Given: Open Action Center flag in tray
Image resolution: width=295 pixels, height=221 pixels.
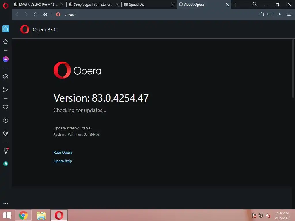Looking at the screenshot, I should coord(254,216).
